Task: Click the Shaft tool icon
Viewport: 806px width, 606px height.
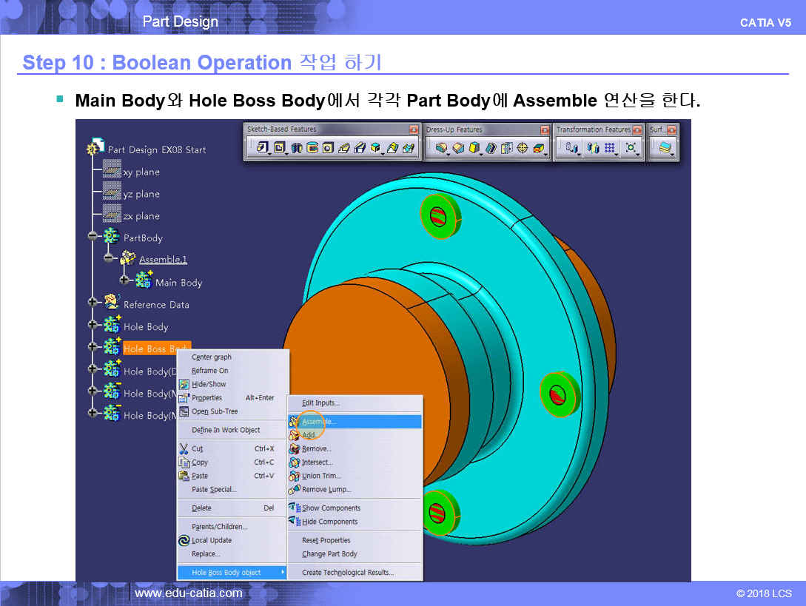Action: [x=297, y=148]
